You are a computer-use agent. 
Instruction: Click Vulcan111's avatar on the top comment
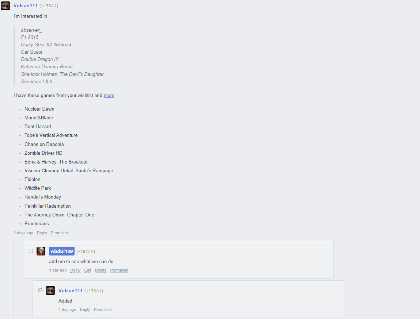pyautogui.click(x=5, y=5)
